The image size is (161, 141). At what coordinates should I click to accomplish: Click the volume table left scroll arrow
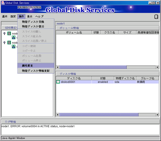pos(58,67)
